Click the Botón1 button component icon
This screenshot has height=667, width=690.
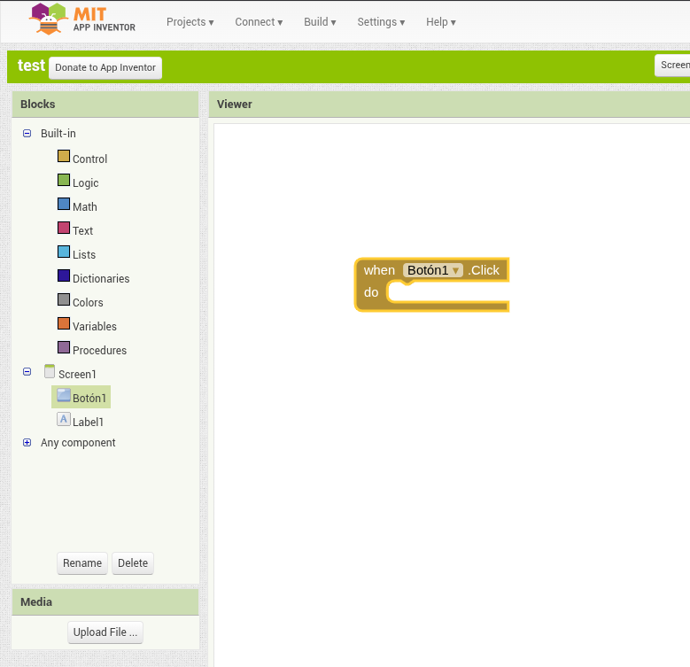click(x=64, y=395)
